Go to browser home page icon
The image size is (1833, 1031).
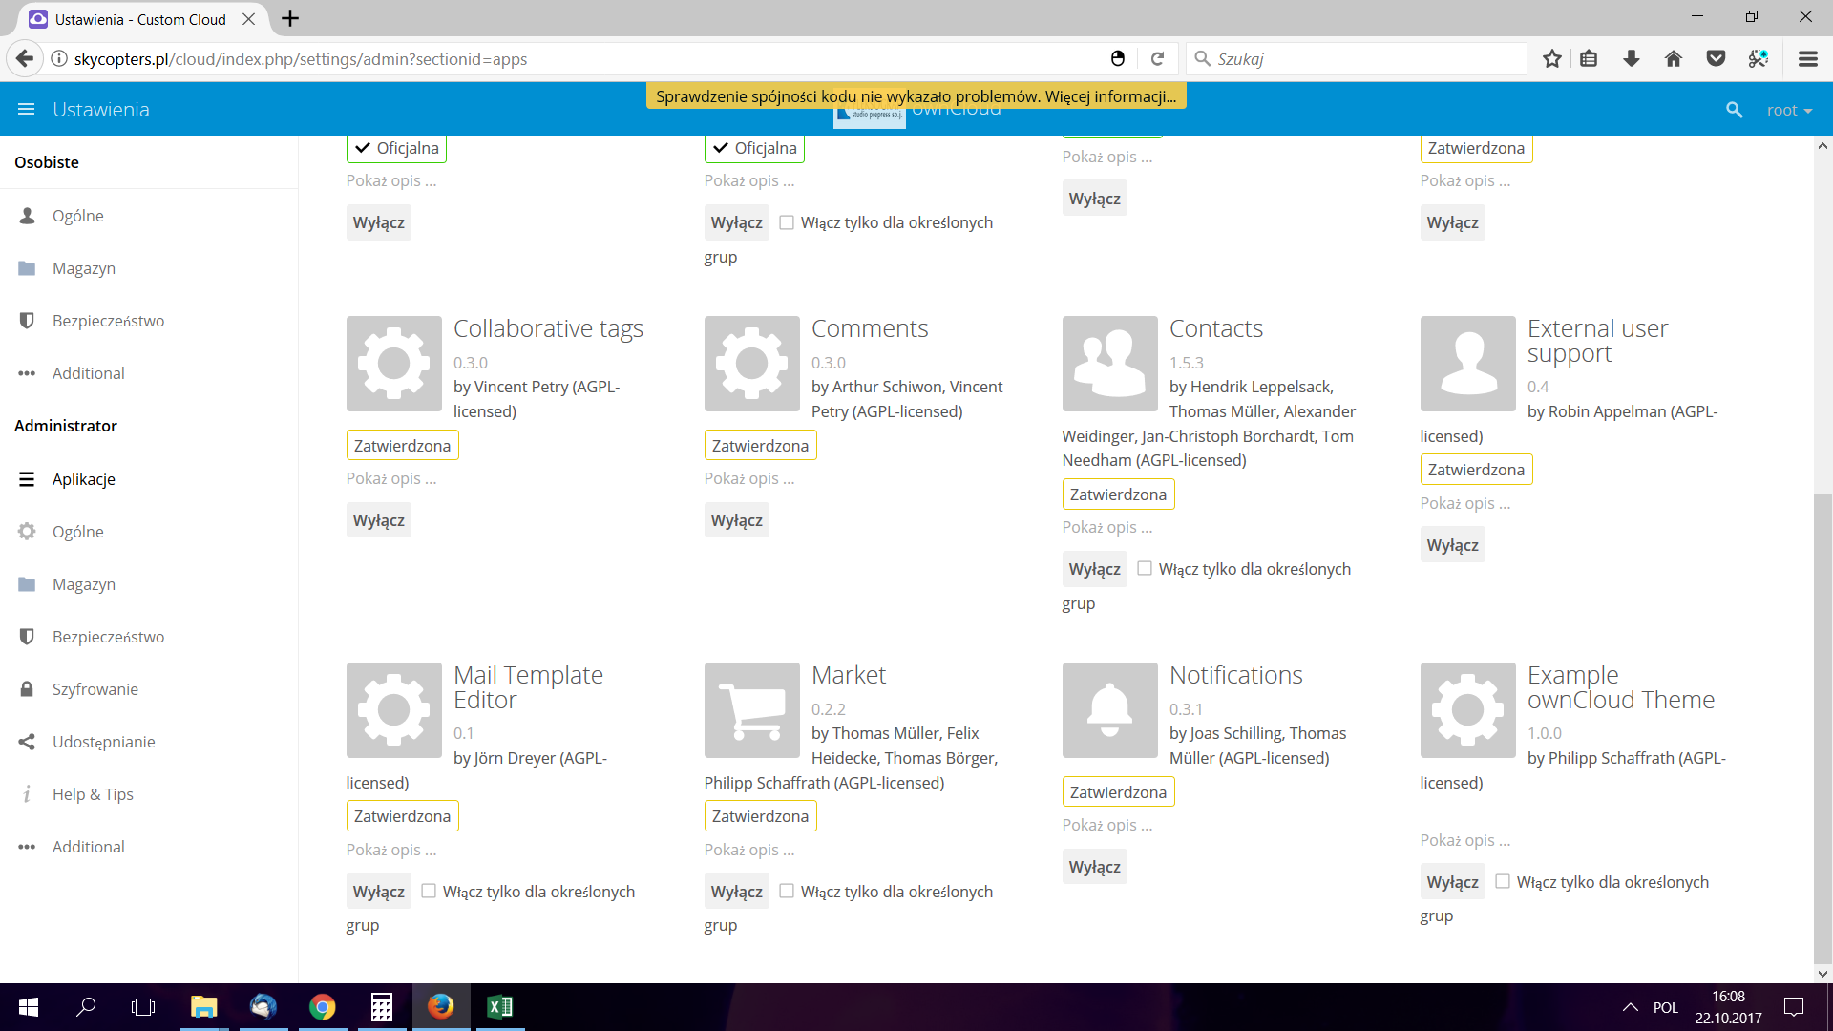(1674, 59)
